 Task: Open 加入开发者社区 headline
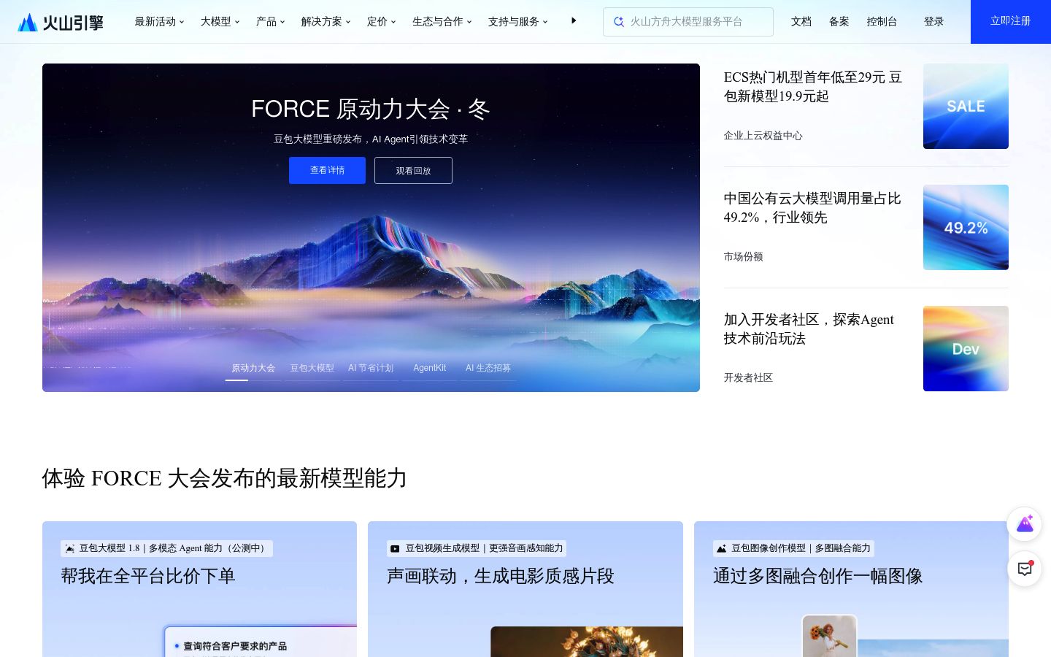click(809, 329)
